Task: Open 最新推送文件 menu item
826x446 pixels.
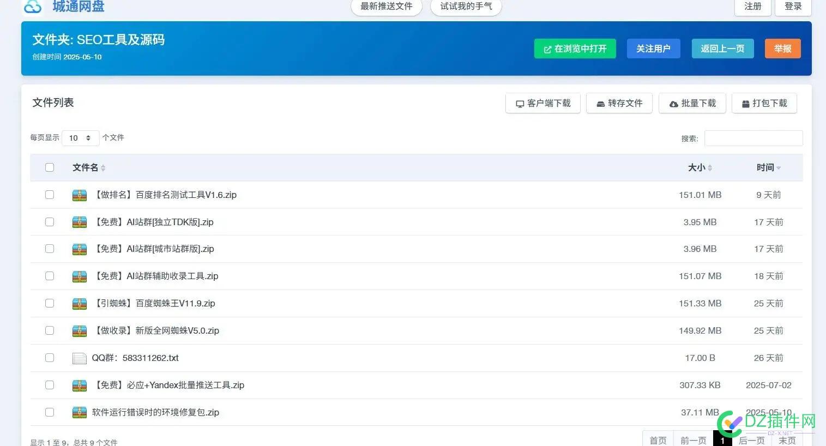Action: 387,7
